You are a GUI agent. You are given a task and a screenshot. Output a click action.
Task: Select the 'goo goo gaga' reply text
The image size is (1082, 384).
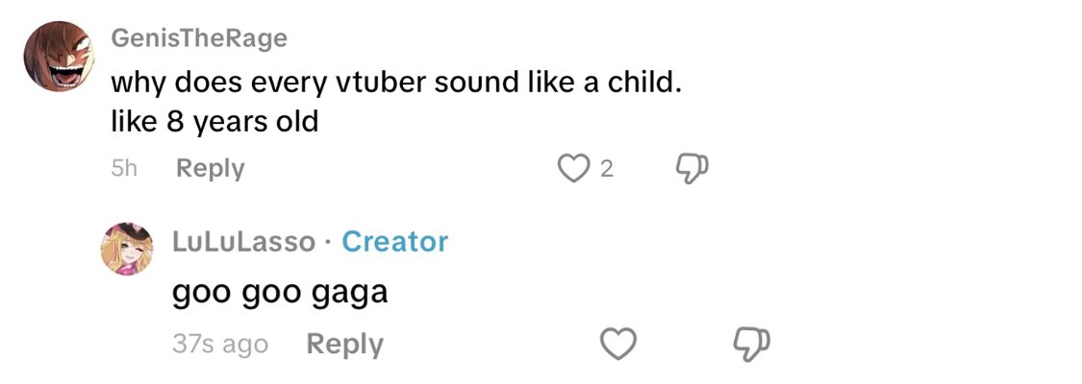point(280,292)
